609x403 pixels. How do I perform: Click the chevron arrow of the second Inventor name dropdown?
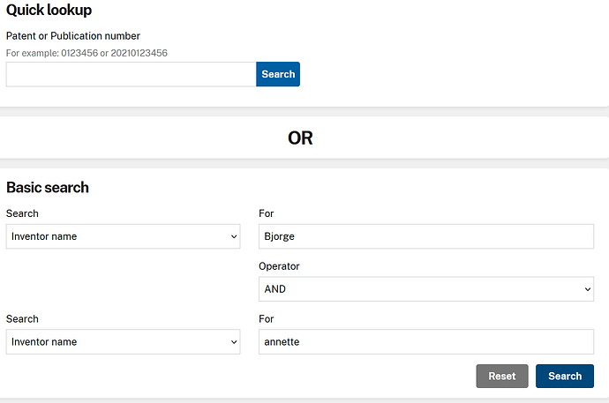pyautogui.click(x=233, y=342)
